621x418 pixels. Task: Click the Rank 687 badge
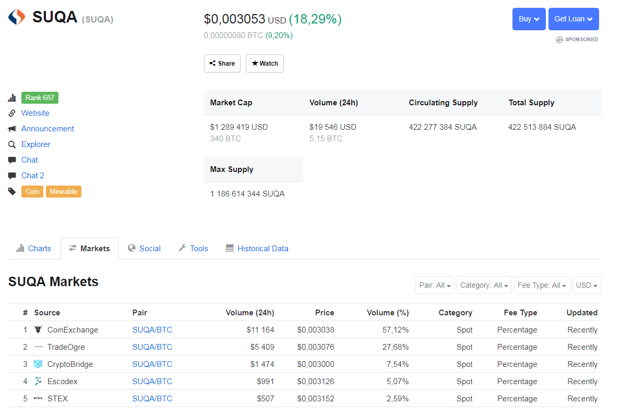click(40, 97)
